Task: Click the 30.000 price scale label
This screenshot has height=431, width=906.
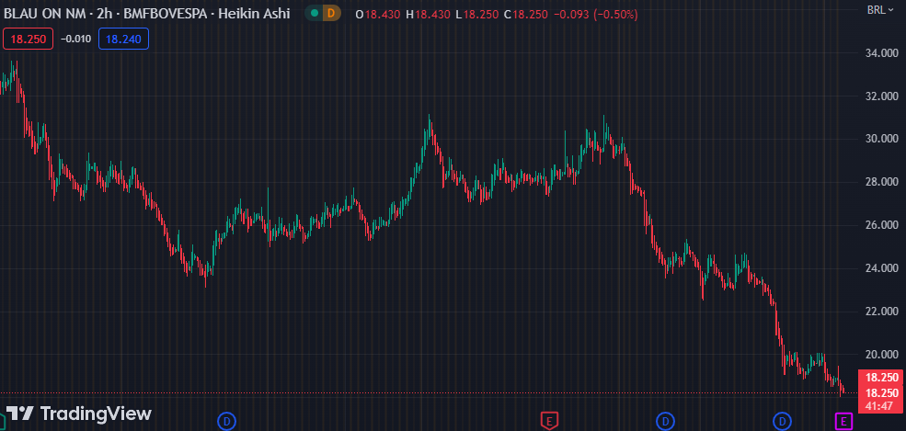Action: coord(882,139)
